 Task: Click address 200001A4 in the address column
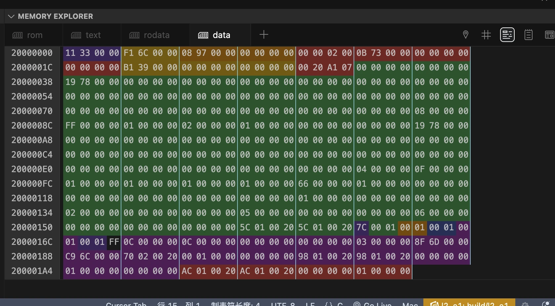(x=32, y=271)
